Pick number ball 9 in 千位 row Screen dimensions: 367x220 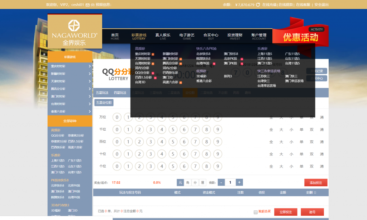[217, 130]
